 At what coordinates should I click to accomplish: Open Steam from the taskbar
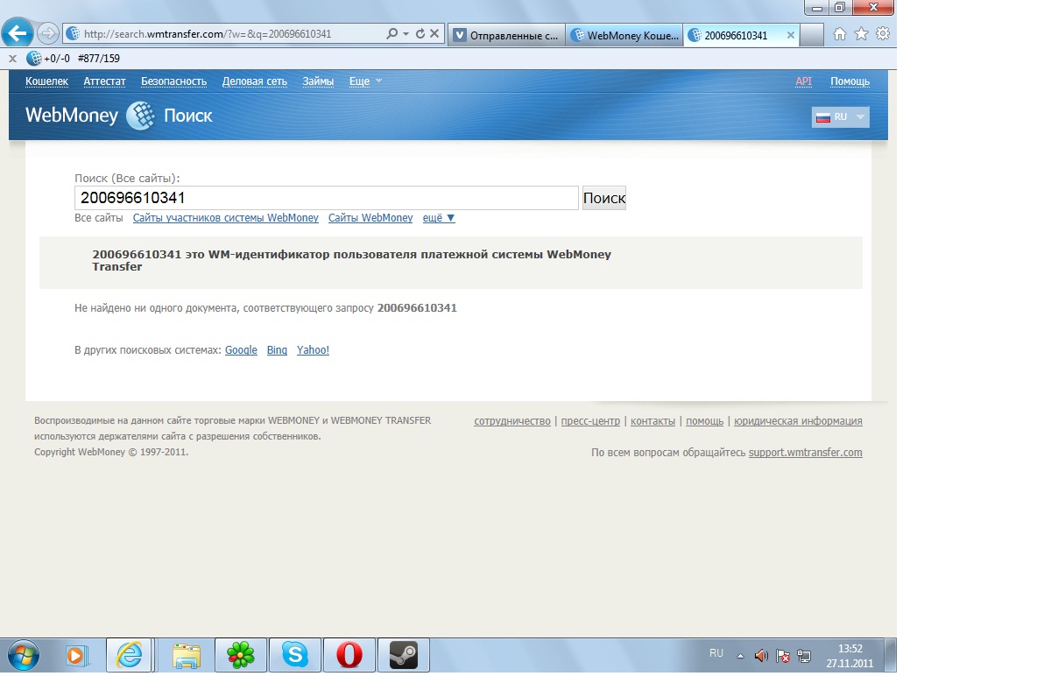403,655
